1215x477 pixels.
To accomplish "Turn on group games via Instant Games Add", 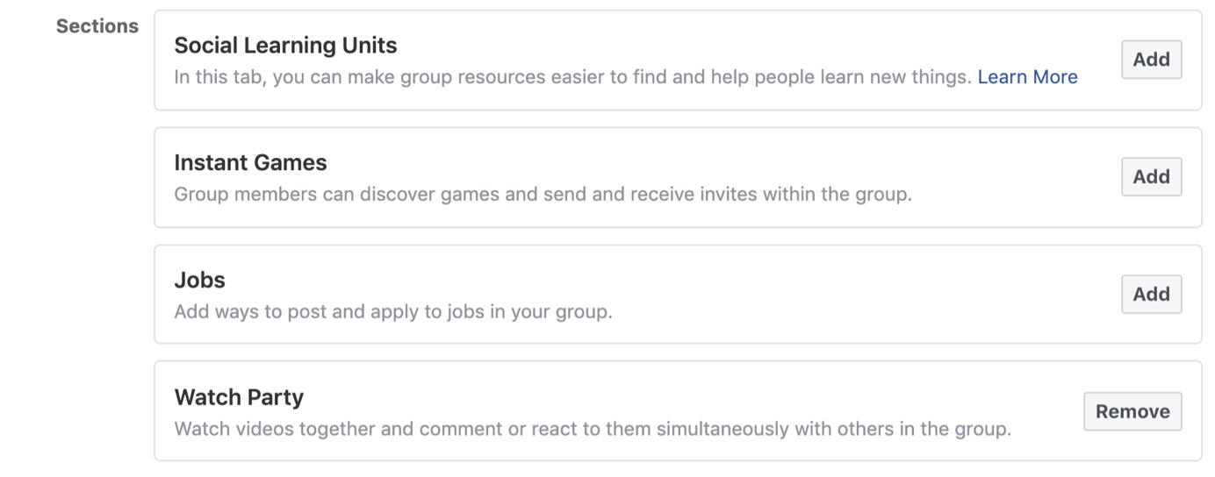I will 1151,177.
